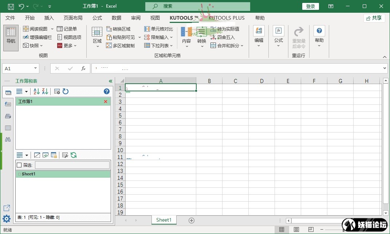Sort workbooks A to Z in navigation pane

[36, 91]
